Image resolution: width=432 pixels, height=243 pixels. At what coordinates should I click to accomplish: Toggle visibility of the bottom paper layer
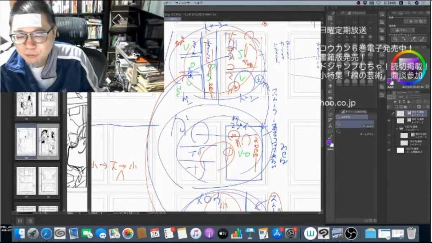tap(389, 150)
